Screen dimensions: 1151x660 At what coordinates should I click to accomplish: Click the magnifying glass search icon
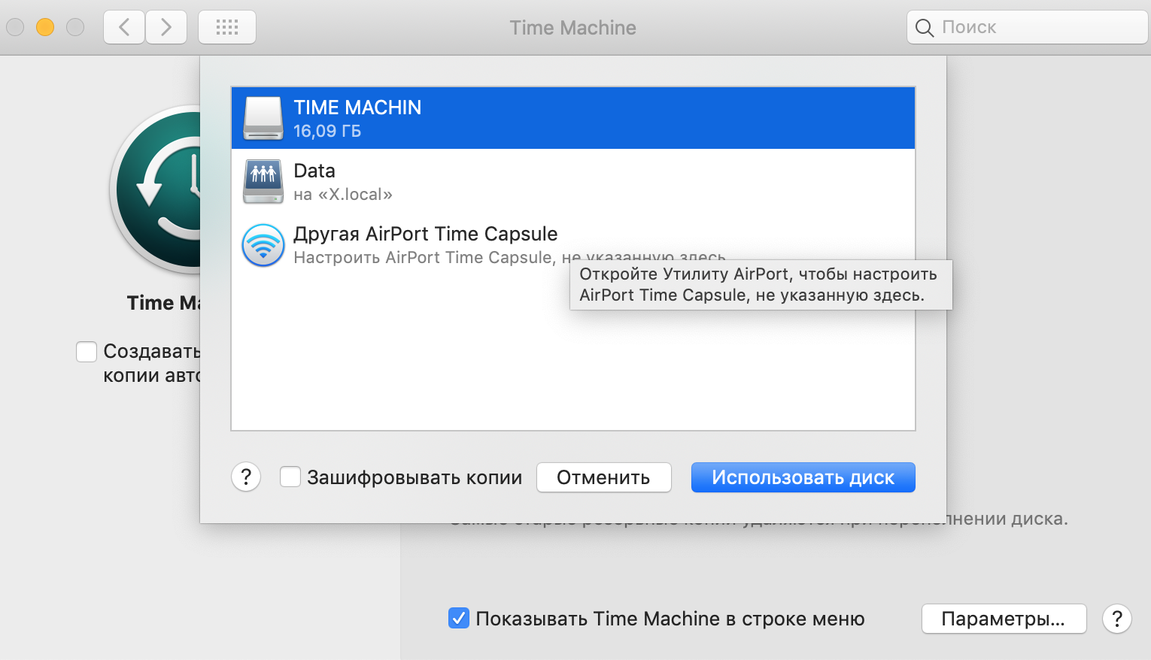925,28
